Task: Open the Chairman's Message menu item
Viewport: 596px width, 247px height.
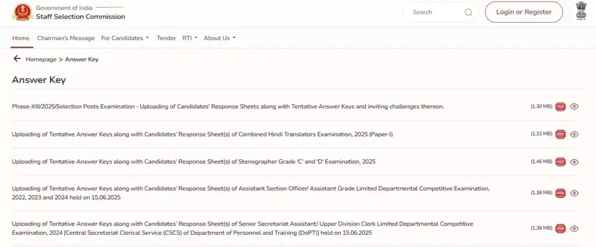Action: (66, 38)
